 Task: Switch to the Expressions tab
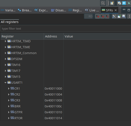[41, 10]
